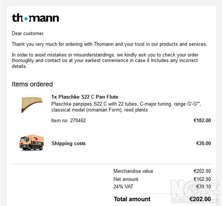222x206 pixels.
Task: Click the bold €202.00 total figure
Action: coord(200,199)
